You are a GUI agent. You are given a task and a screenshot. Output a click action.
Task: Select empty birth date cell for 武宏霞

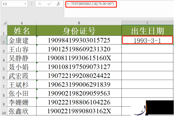coord(147,75)
